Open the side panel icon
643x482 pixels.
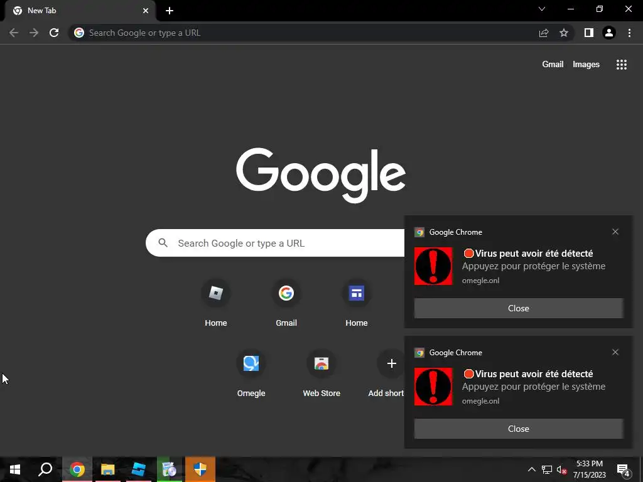589,33
